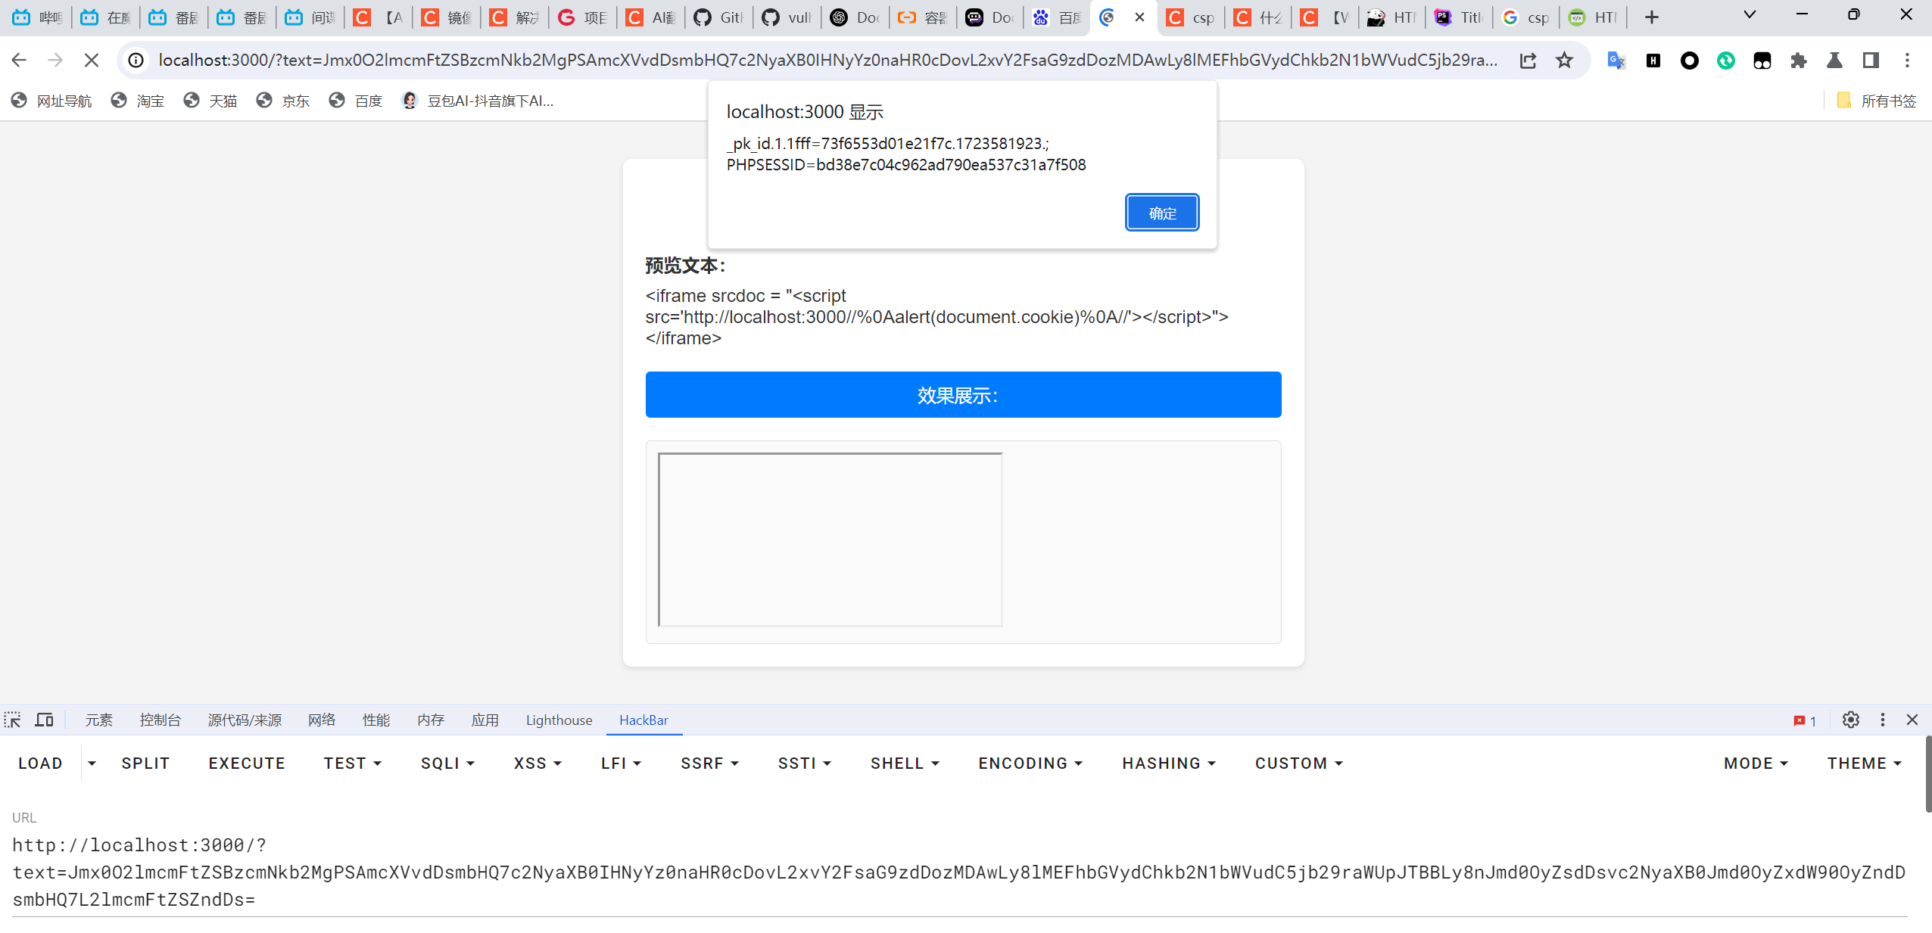The image size is (1932, 933).
Task: Open the 网址导航 bookmark
Action: [x=52, y=101]
